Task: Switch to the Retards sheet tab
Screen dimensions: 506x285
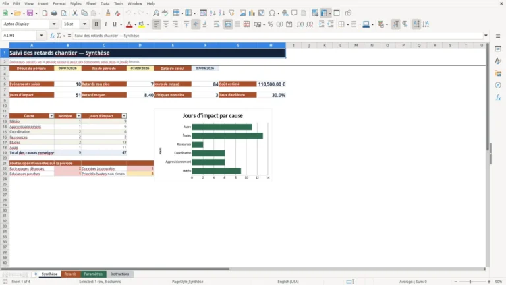Action: click(70, 274)
